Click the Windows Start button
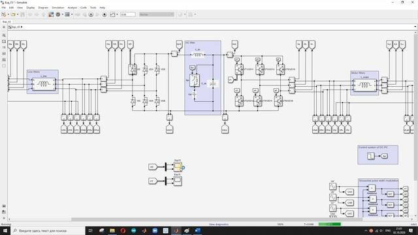418x235 pixels. (5, 230)
